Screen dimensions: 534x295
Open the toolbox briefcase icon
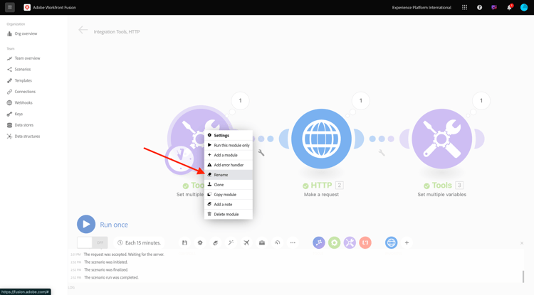262,242
